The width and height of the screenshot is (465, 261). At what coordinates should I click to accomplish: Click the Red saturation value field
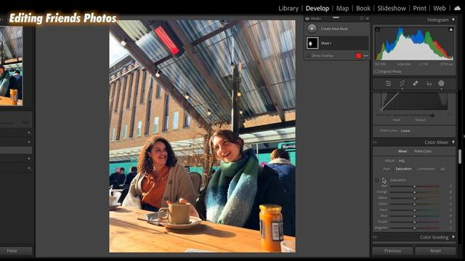pos(450,186)
